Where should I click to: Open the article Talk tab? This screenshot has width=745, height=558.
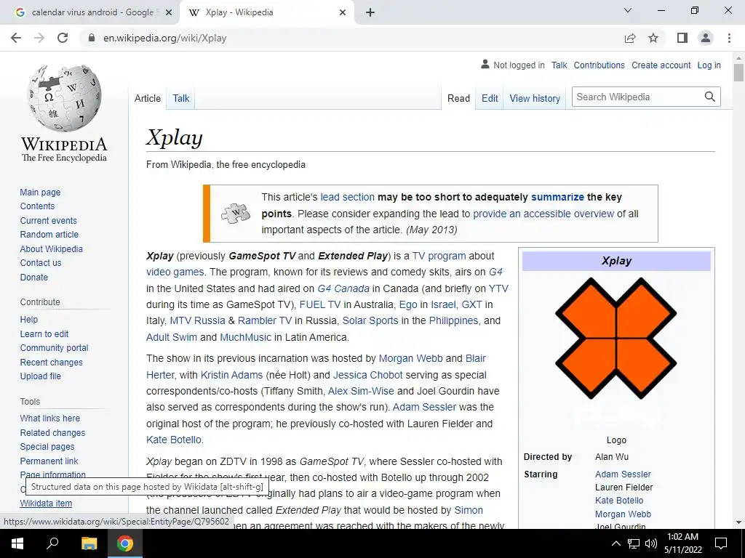click(x=180, y=98)
